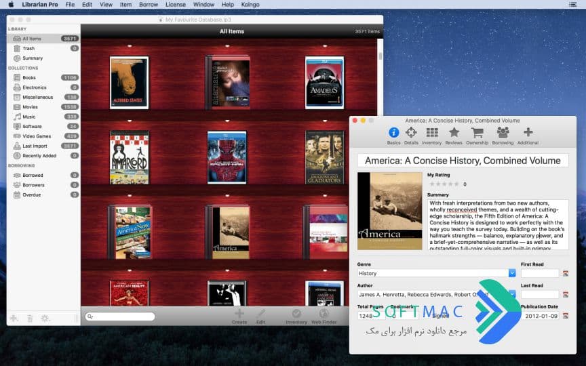
Task: Select the Amarcord cover on shelf
Action: [x=129, y=157]
